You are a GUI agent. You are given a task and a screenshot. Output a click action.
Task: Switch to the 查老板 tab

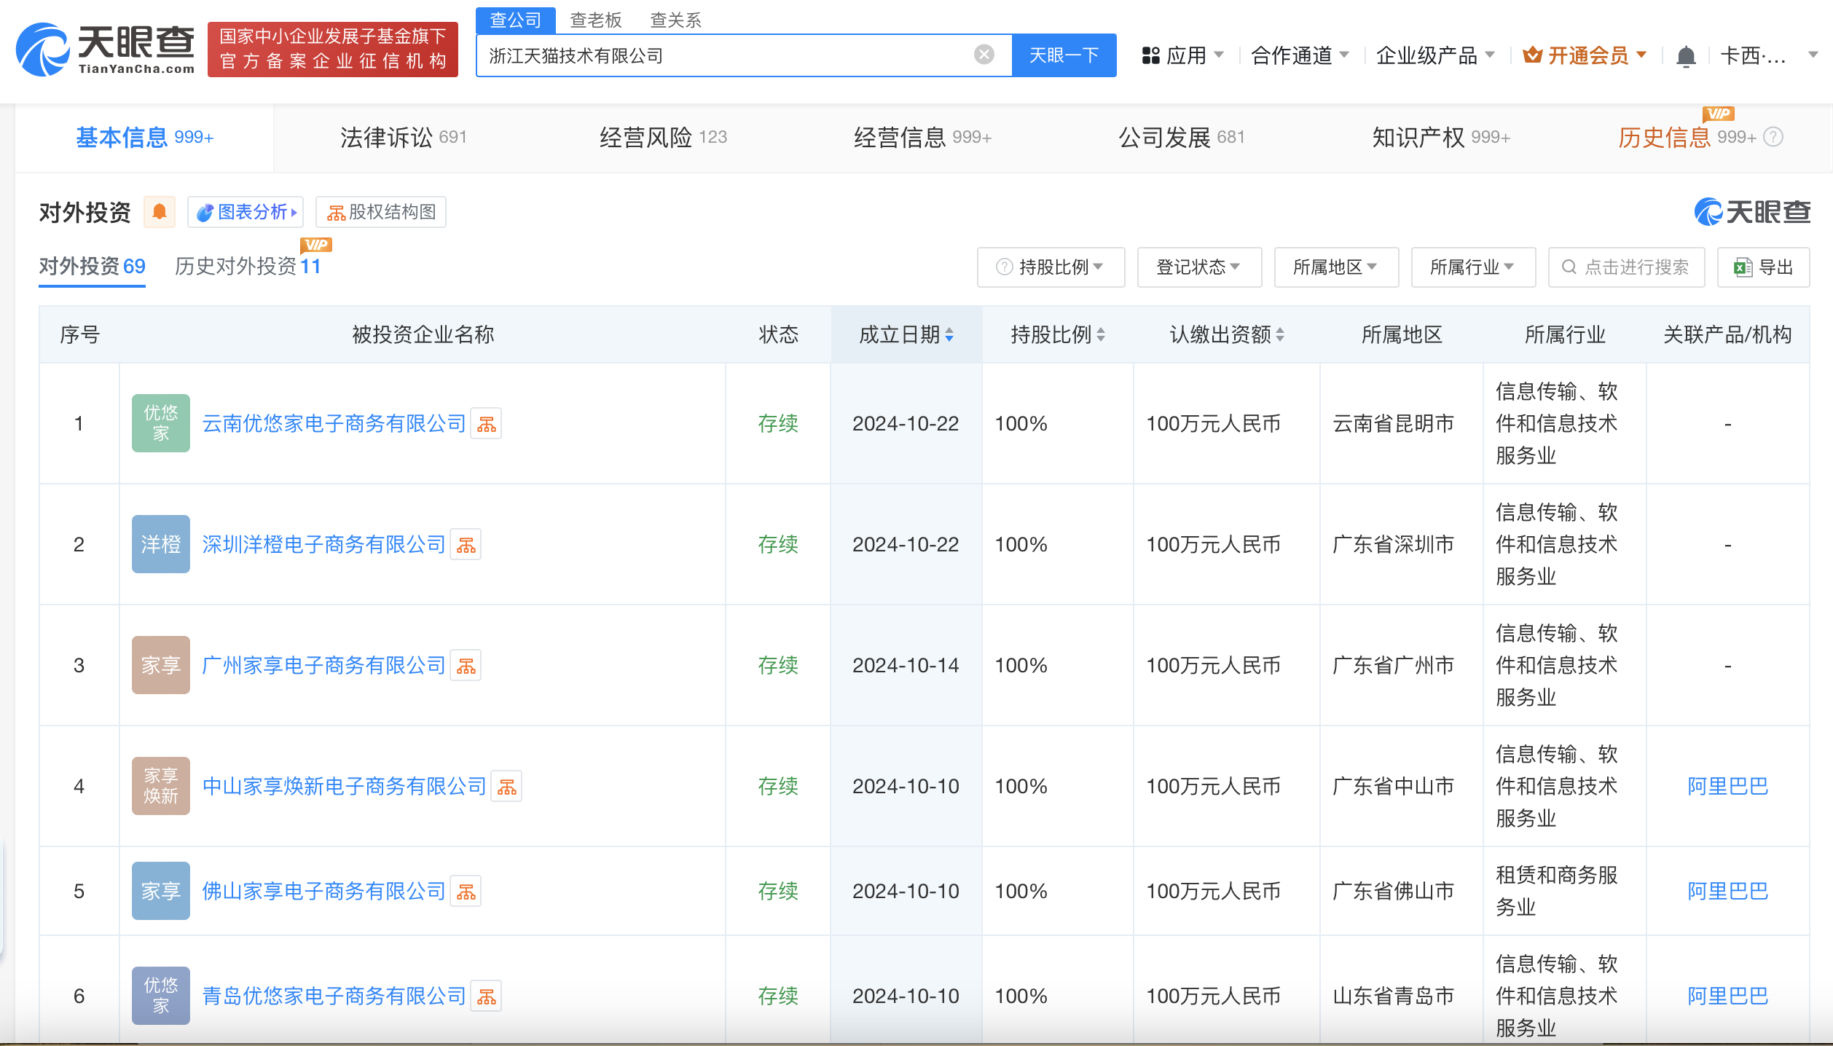[596, 19]
